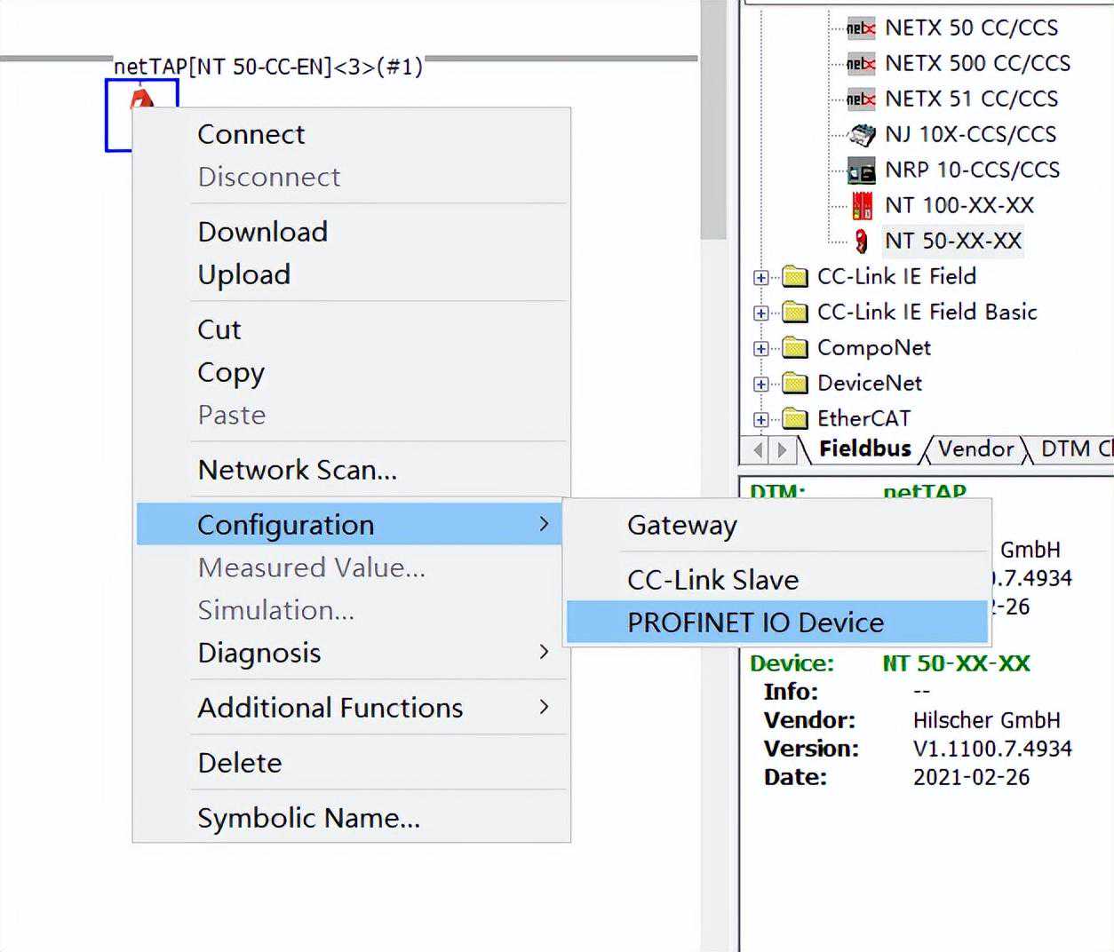Select the NJ 10X-CCS/CCS device icon
Image resolution: width=1114 pixels, height=952 pixels.
coord(861,135)
